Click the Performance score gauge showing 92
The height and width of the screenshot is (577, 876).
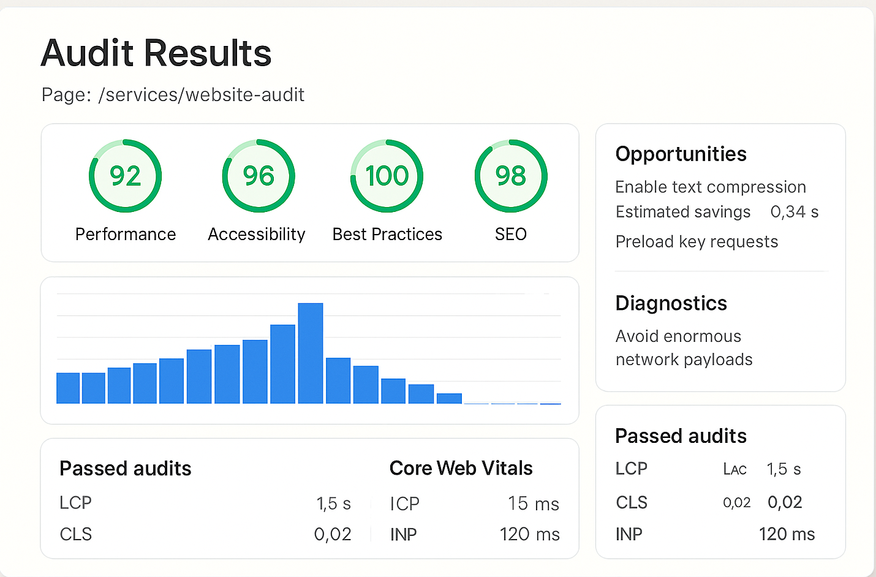click(x=125, y=176)
